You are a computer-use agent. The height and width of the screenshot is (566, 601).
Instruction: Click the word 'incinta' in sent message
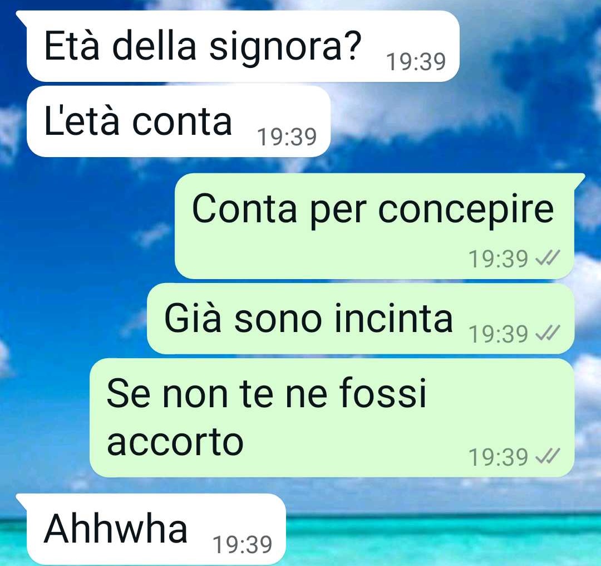[x=393, y=319]
